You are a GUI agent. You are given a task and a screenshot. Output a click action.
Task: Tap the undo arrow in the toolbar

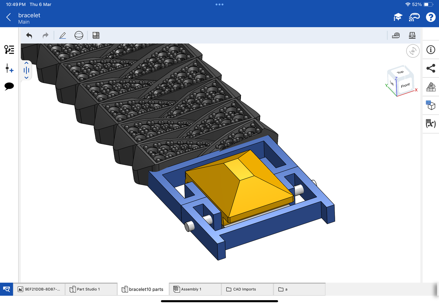pos(29,36)
